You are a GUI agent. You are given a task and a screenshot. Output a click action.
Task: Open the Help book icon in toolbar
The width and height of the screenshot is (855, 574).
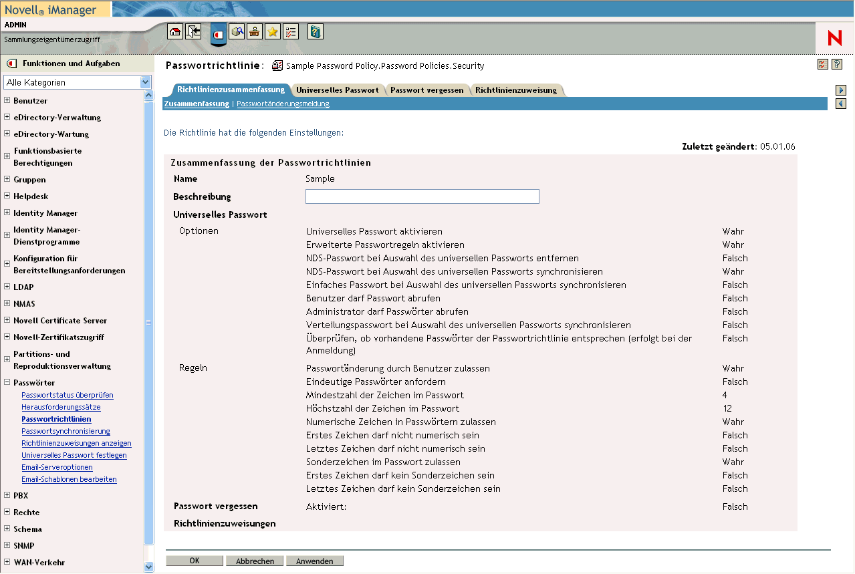click(316, 31)
